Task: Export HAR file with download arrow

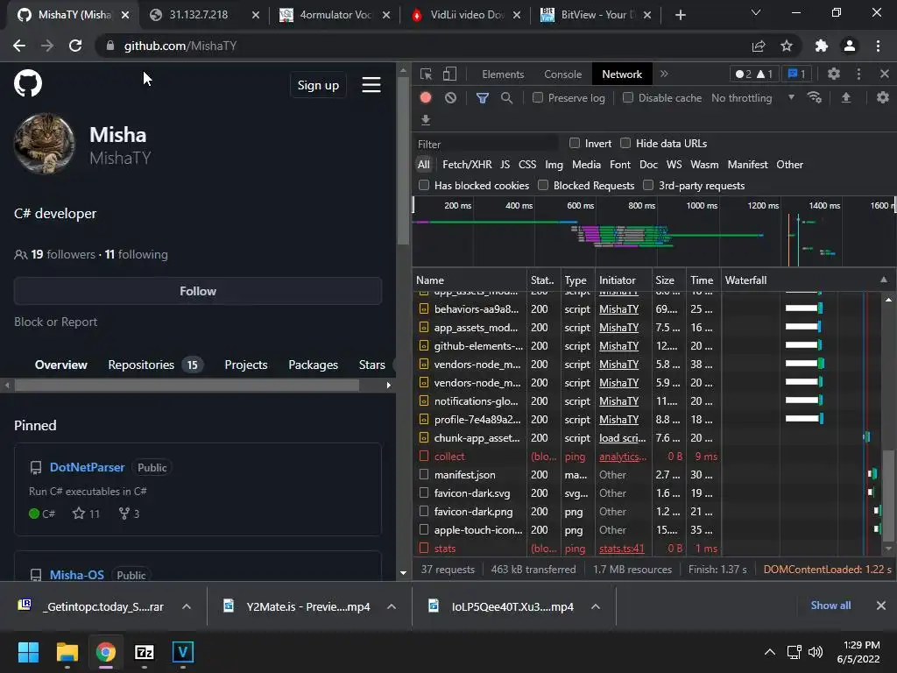Action: pos(426,119)
